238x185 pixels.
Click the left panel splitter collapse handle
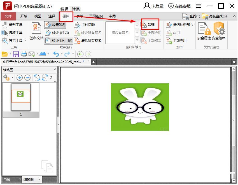tap(58, 124)
